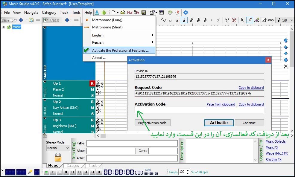Select the eraser tool
The height and width of the screenshot is (177, 295).
point(256,20)
